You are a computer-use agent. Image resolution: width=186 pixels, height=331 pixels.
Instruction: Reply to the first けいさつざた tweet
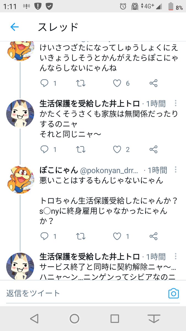pos(44,83)
